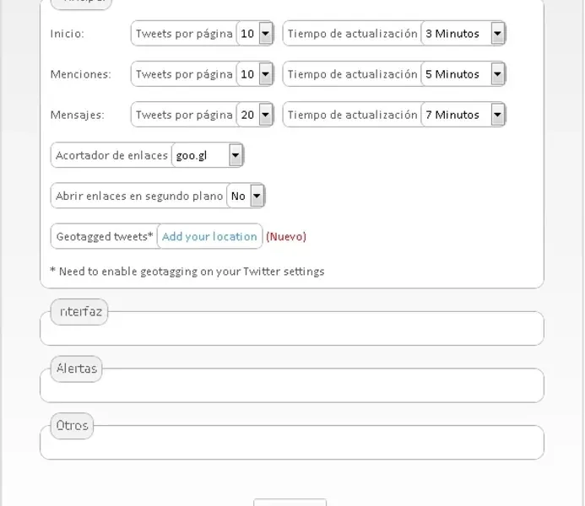Click the arrow next to goo.gl

pos(236,155)
